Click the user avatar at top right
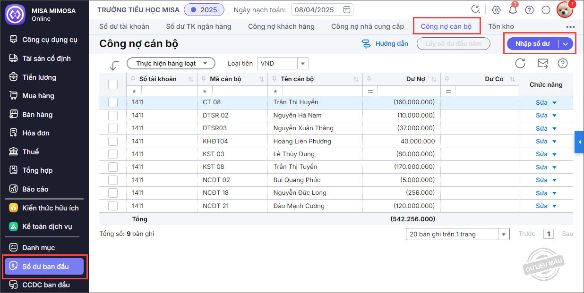This screenshot has width=584, height=293. click(x=565, y=10)
